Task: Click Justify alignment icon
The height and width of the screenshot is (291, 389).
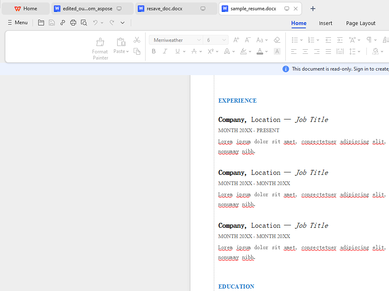Action: click(328, 51)
